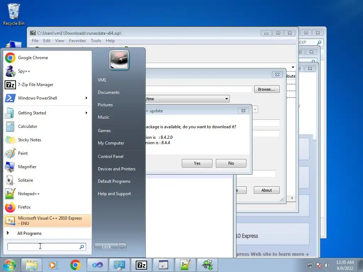The height and width of the screenshot is (272, 363).
Task: Click No in the update dialog
Action: tap(231, 163)
